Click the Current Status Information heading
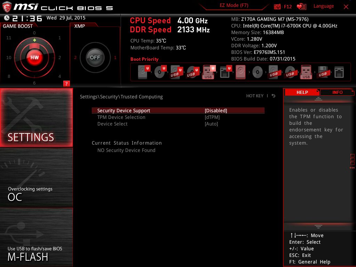The image size is (356, 267). click(127, 143)
